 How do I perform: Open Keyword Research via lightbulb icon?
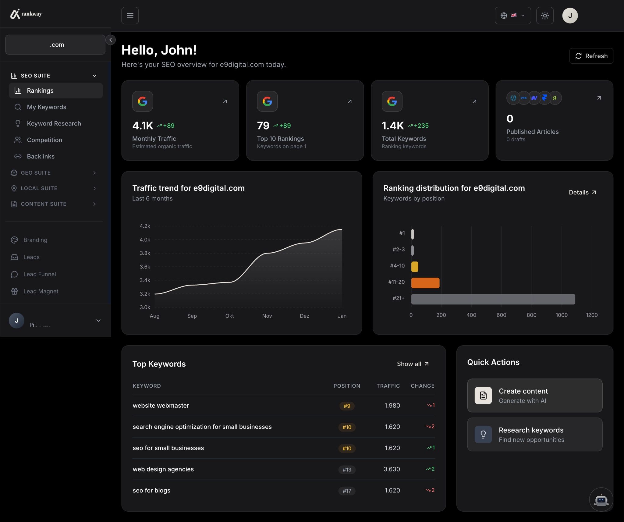(x=18, y=123)
